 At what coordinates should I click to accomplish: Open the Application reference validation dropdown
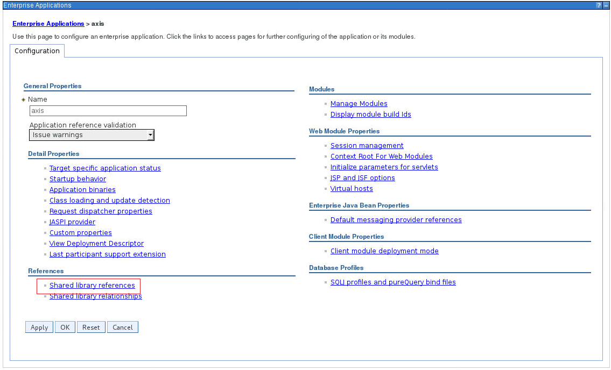pyautogui.click(x=92, y=135)
